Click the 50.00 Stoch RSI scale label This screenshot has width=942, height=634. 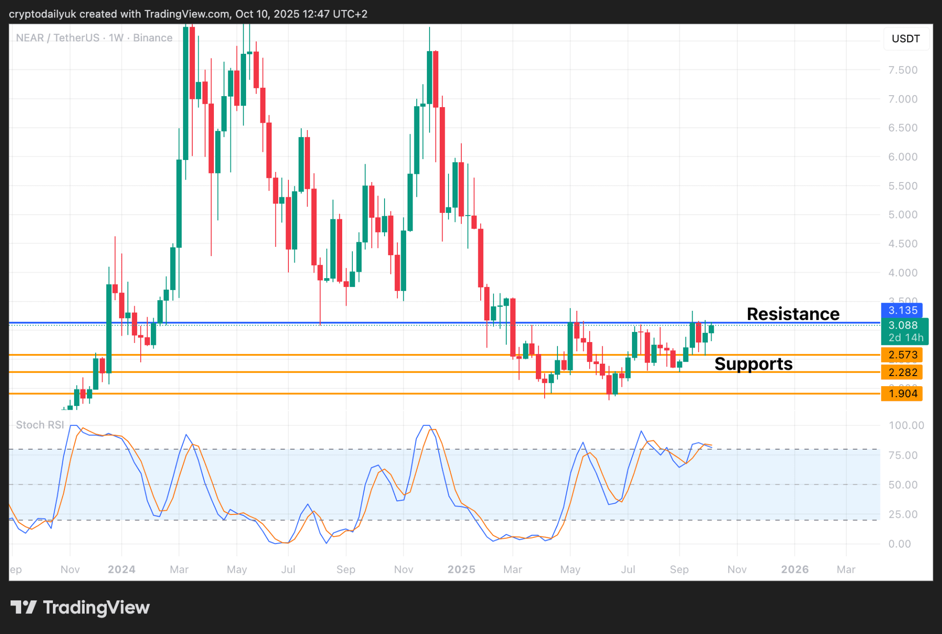click(x=902, y=485)
